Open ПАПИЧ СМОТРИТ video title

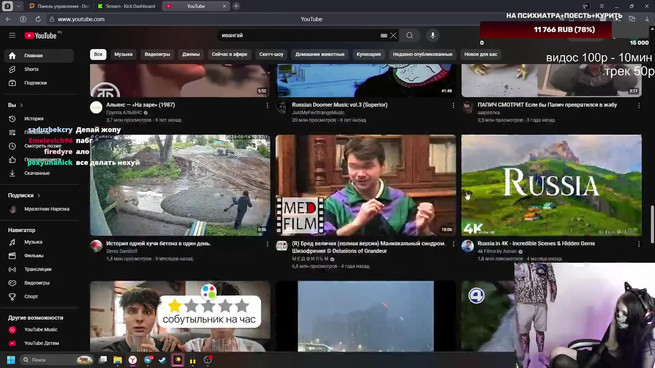547,105
